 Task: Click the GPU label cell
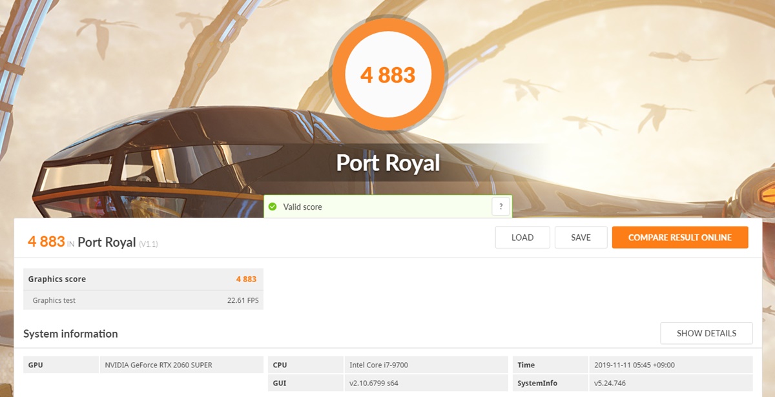(61, 365)
